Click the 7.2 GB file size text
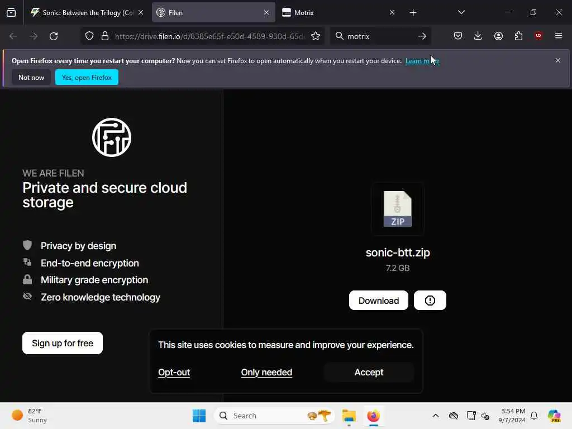572x429 pixels. [398, 268]
